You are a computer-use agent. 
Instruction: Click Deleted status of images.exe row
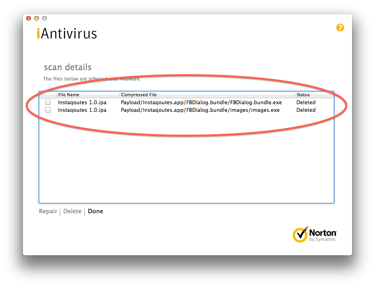coord(306,110)
